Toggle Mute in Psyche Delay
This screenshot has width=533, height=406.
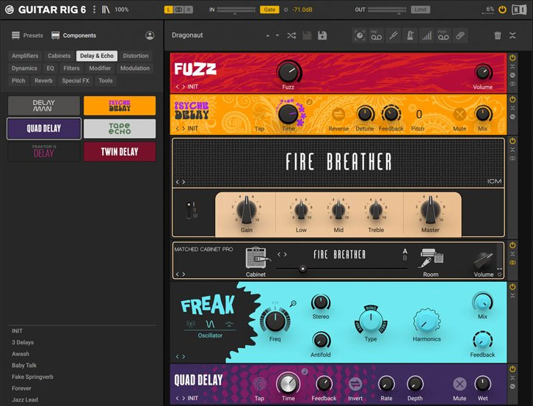coord(460,115)
